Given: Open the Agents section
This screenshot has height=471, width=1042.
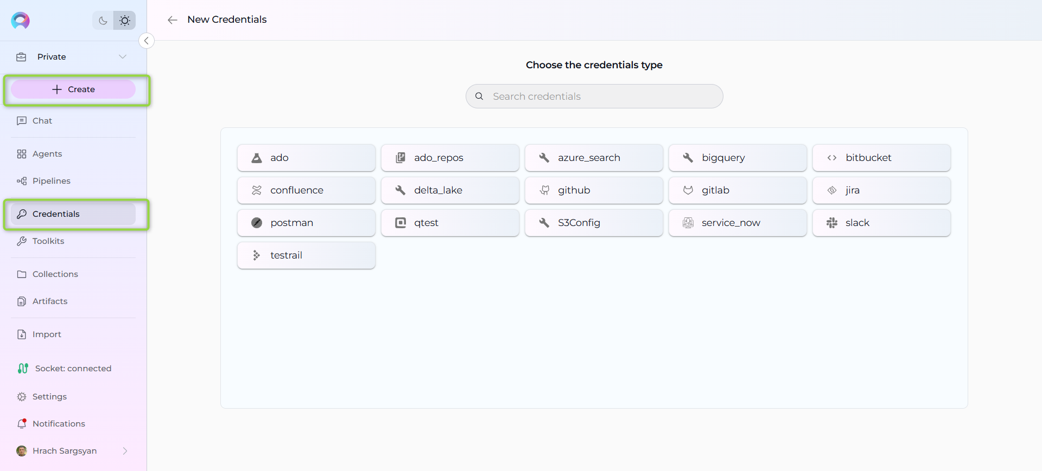Looking at the screenshot, I should pos(73,154).
